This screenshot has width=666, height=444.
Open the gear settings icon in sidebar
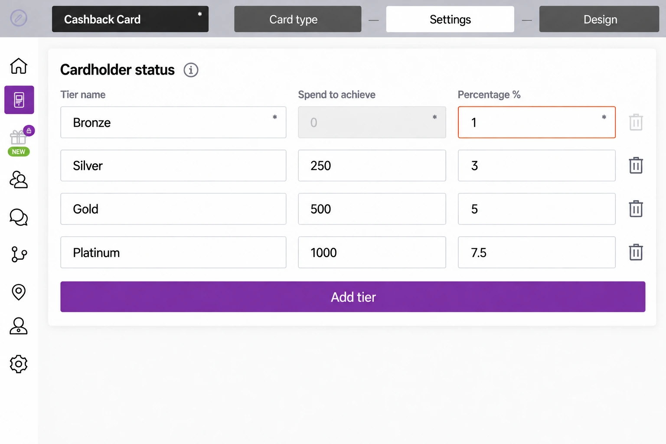(19, 364)
